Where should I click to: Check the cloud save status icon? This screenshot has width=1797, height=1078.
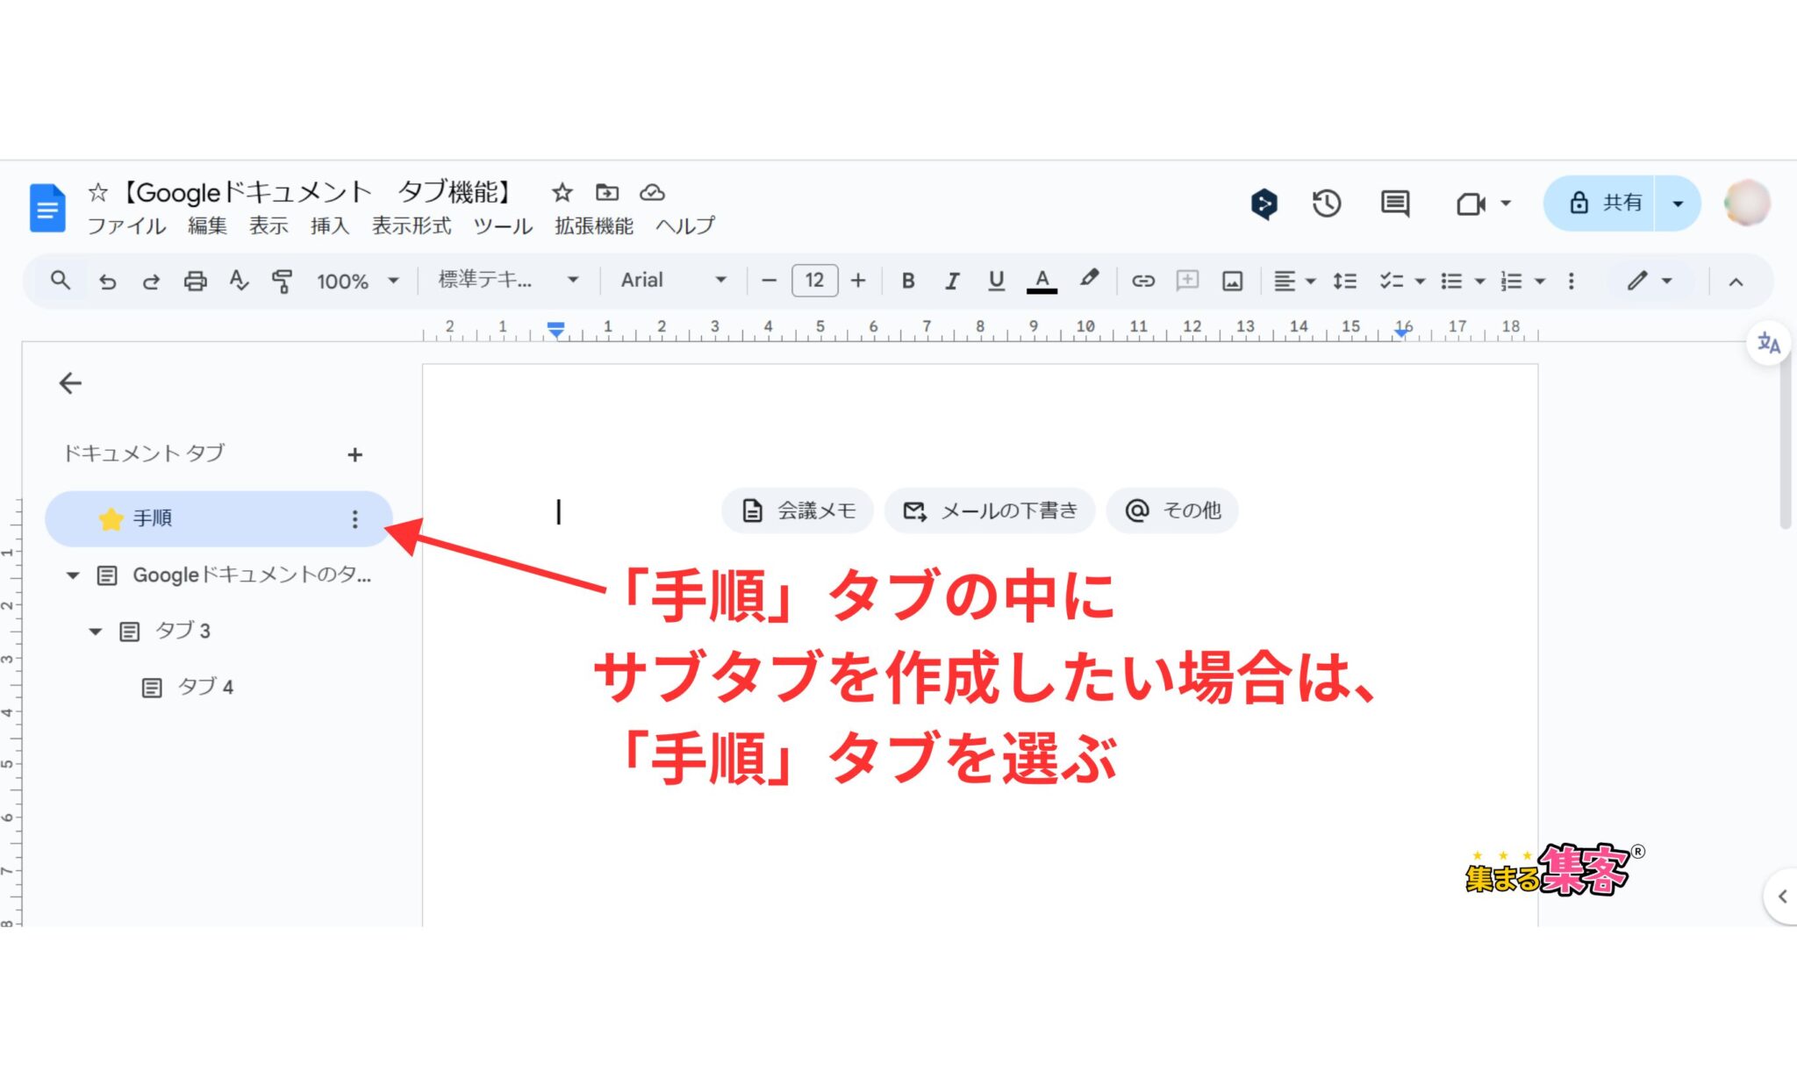[652, 192]
